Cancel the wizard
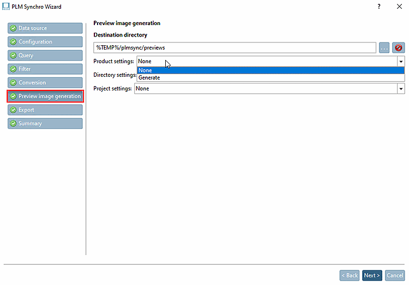The image size is (409, 285). 395,275
